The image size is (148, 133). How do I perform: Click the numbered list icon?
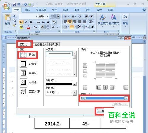pos(72,16)
